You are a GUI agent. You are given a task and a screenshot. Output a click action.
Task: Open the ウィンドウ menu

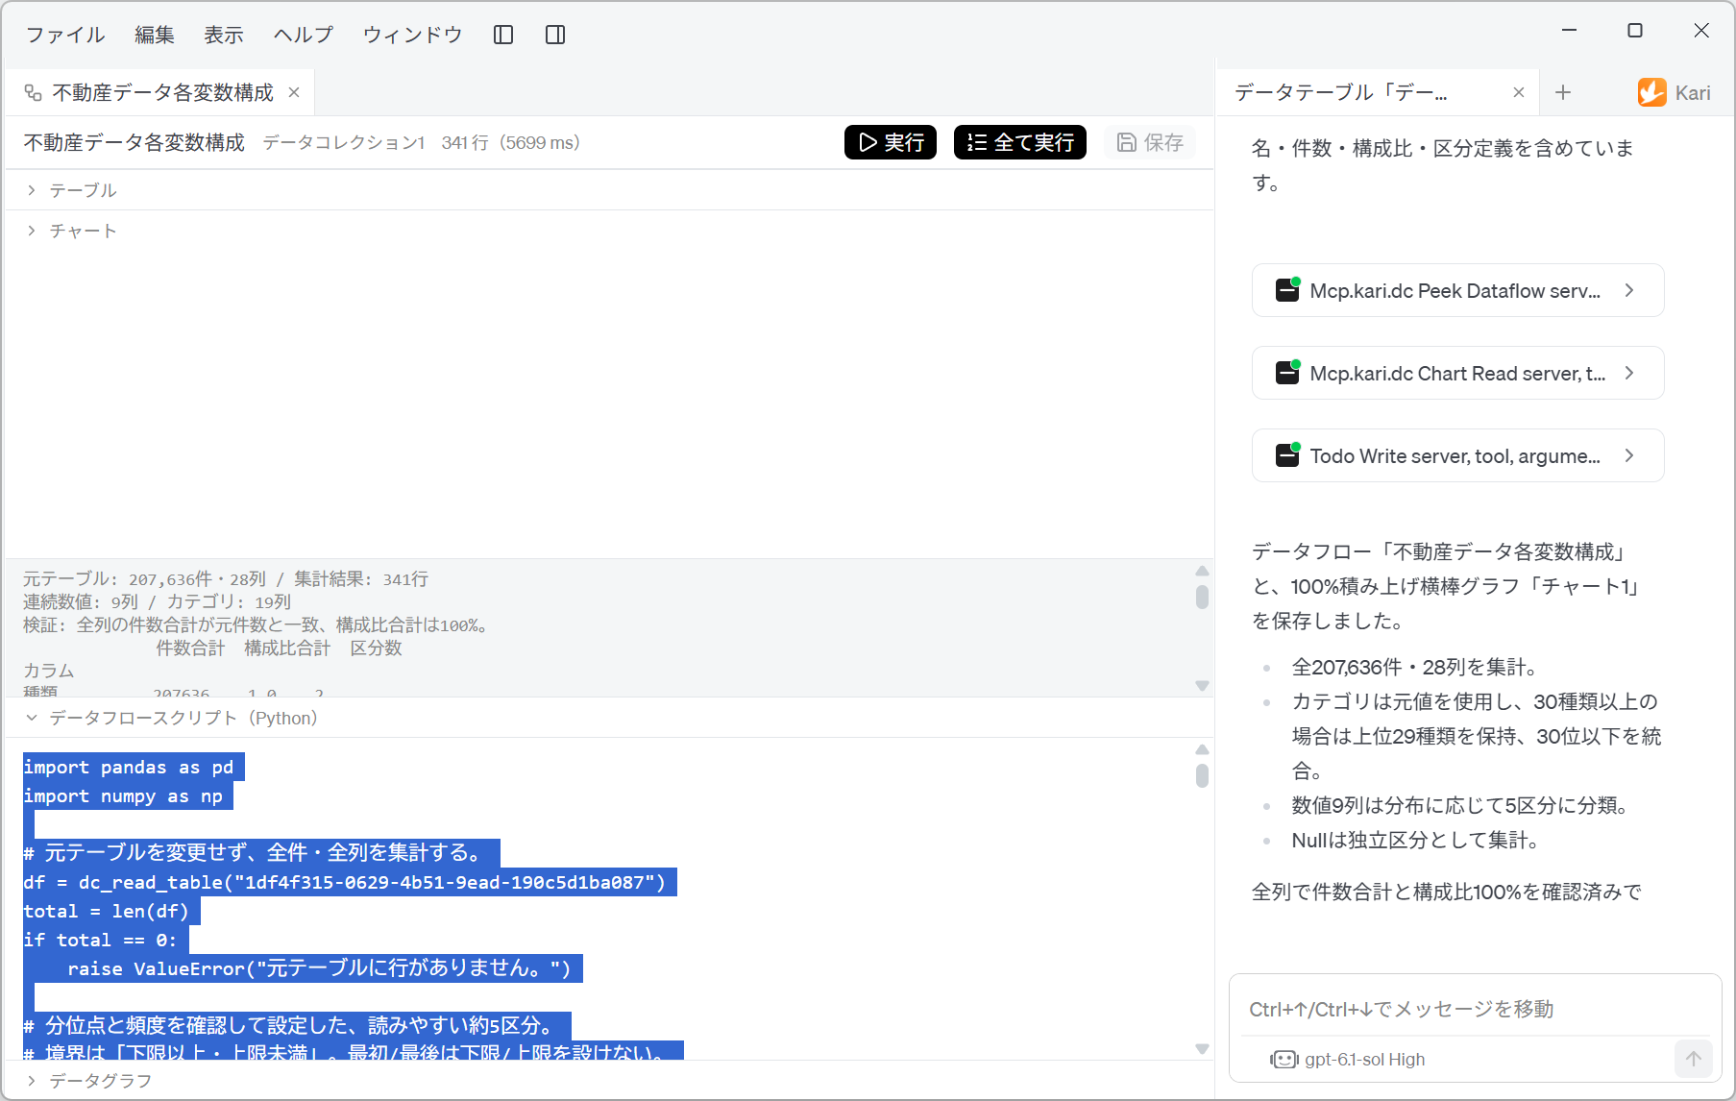(x=413, y=35)
